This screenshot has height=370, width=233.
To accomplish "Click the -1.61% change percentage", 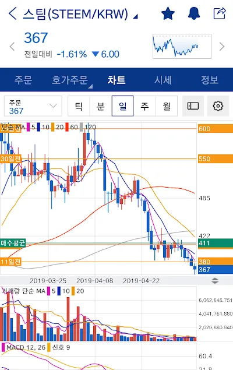I will pos(72,55).
